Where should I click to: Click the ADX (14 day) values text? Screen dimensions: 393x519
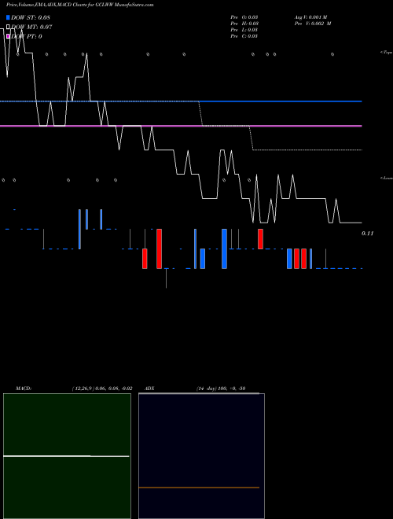[x=221, y=388]
